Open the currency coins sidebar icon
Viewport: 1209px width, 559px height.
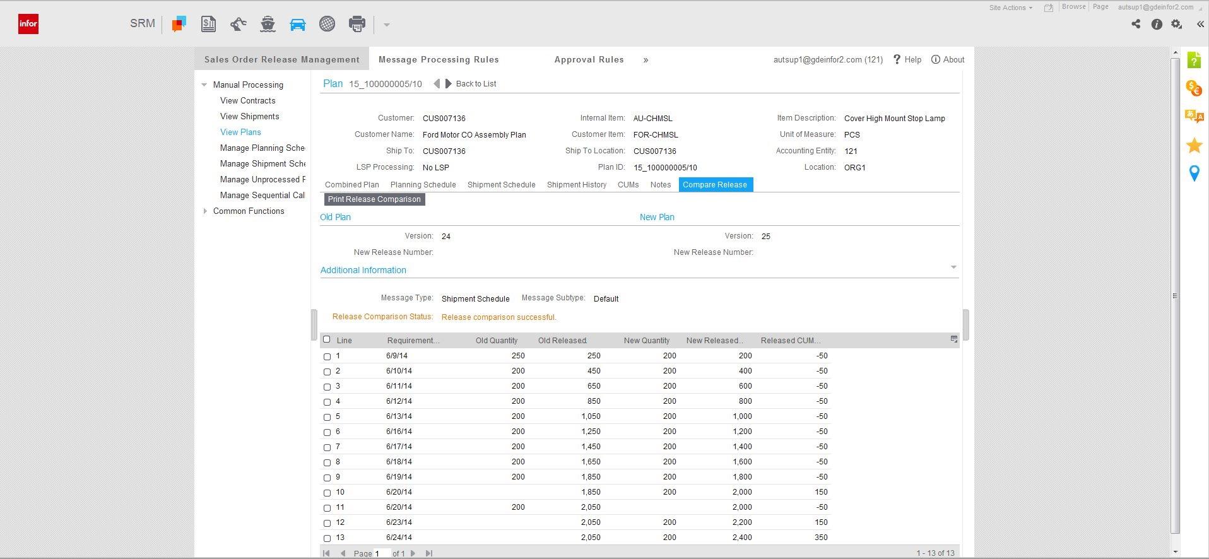click(x=1194, y=88)
